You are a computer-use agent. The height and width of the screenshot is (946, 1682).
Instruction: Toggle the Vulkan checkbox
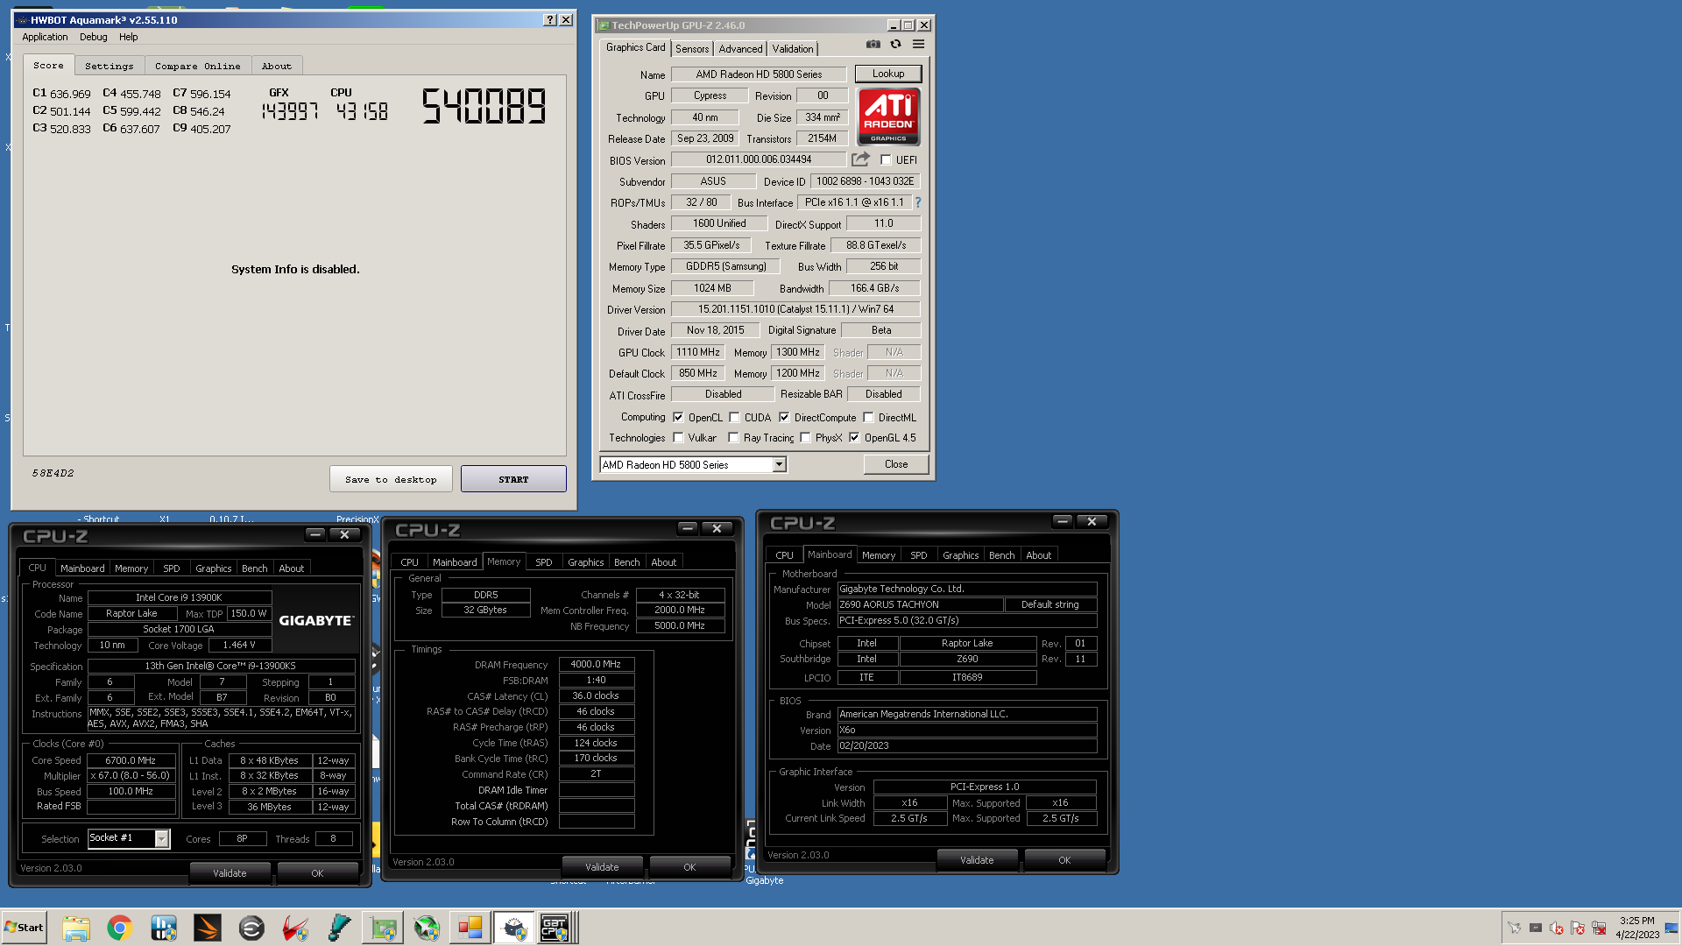tap(678, 438)
